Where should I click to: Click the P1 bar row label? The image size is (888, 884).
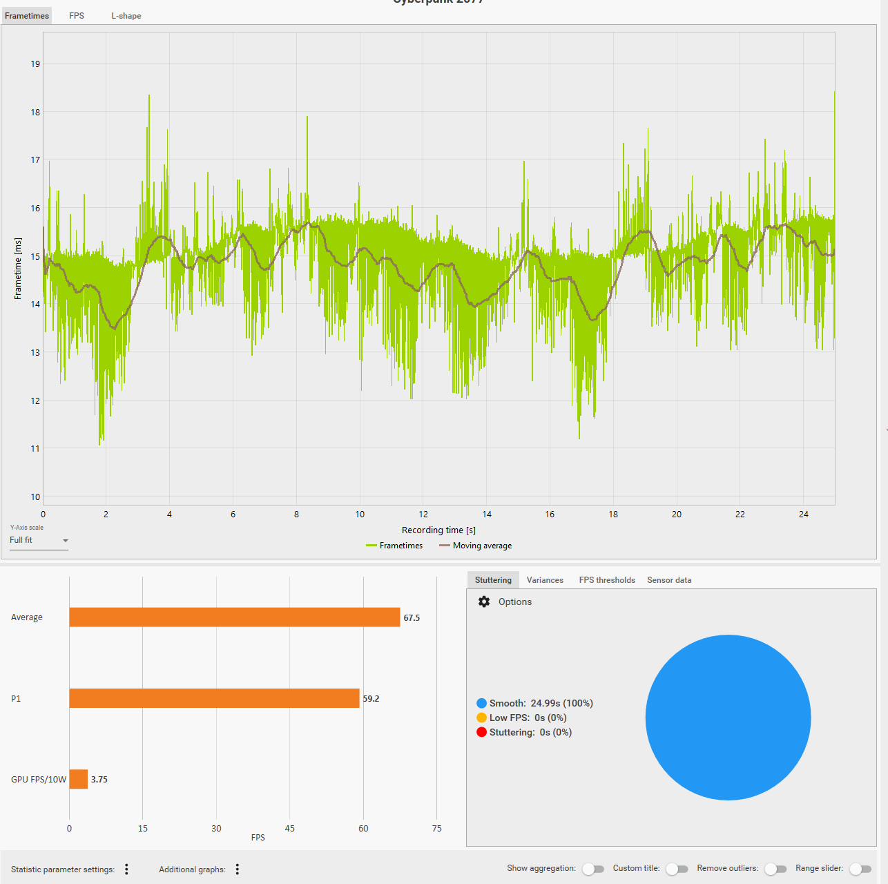16,698
